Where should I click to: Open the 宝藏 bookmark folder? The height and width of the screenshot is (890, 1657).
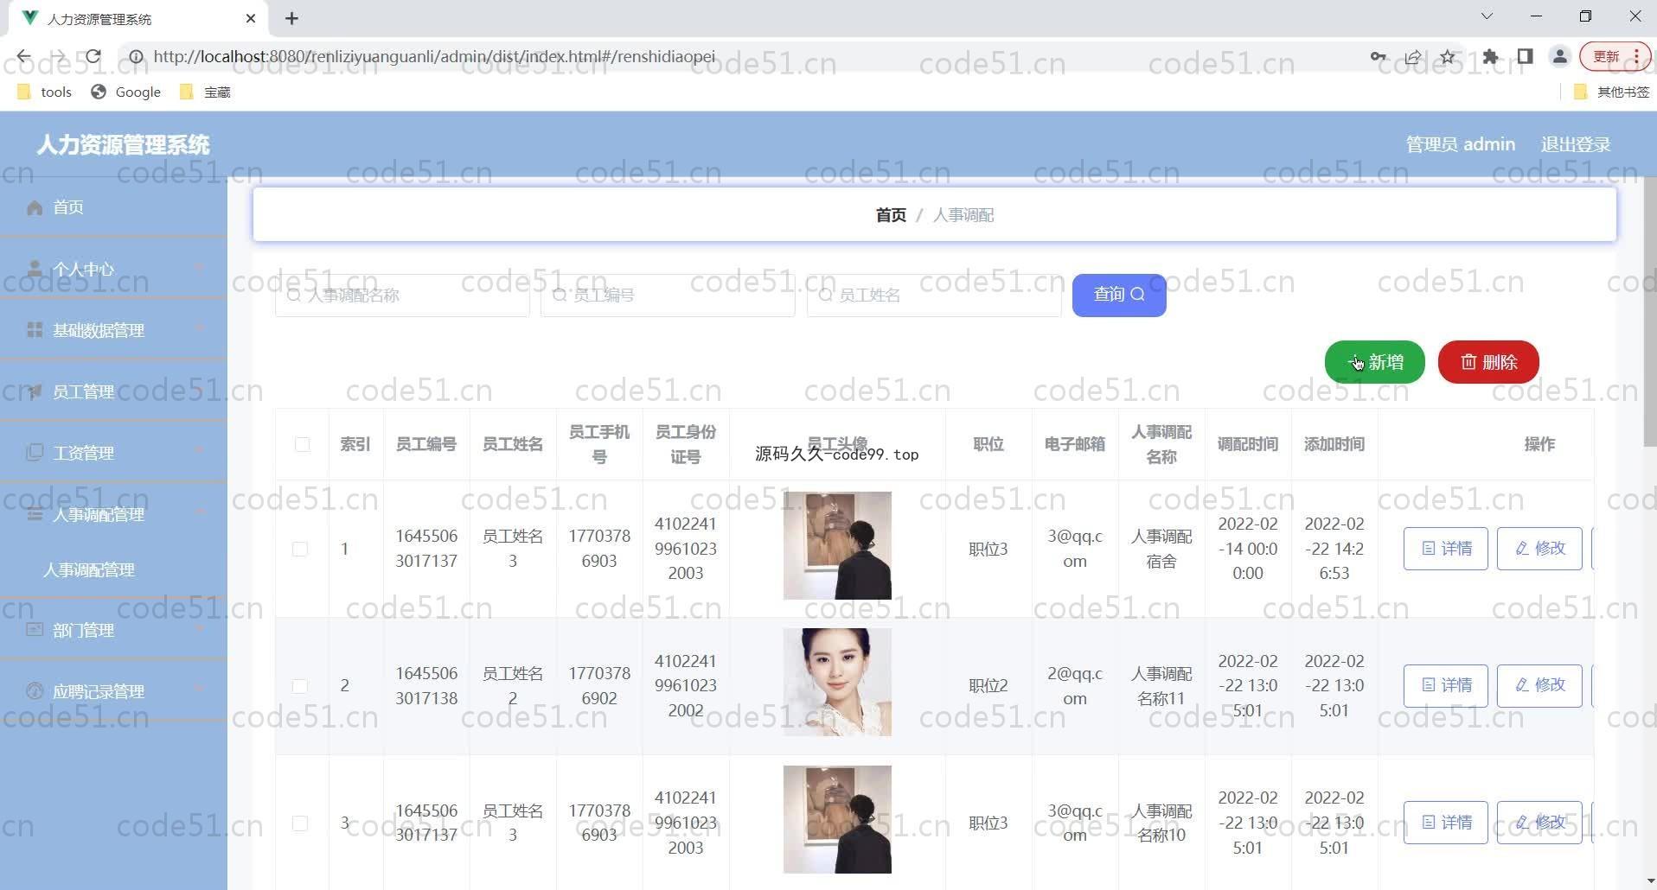click(x=205, y=92)
